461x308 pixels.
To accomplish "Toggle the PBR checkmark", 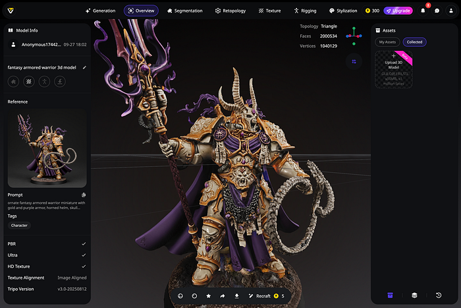I will (x=83, y=244).
